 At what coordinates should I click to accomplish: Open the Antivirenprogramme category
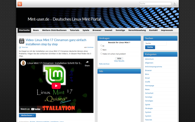(153, 67)
